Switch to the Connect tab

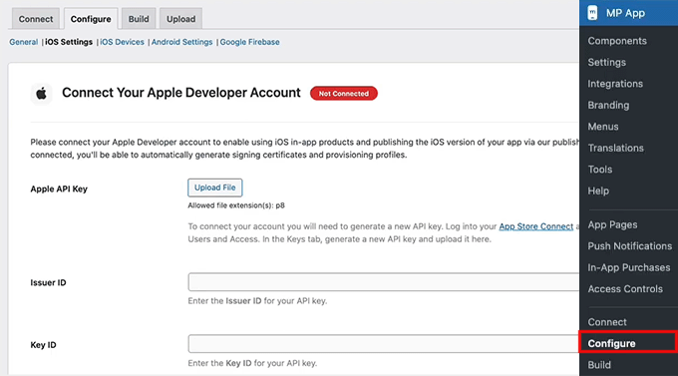point(36,19)
